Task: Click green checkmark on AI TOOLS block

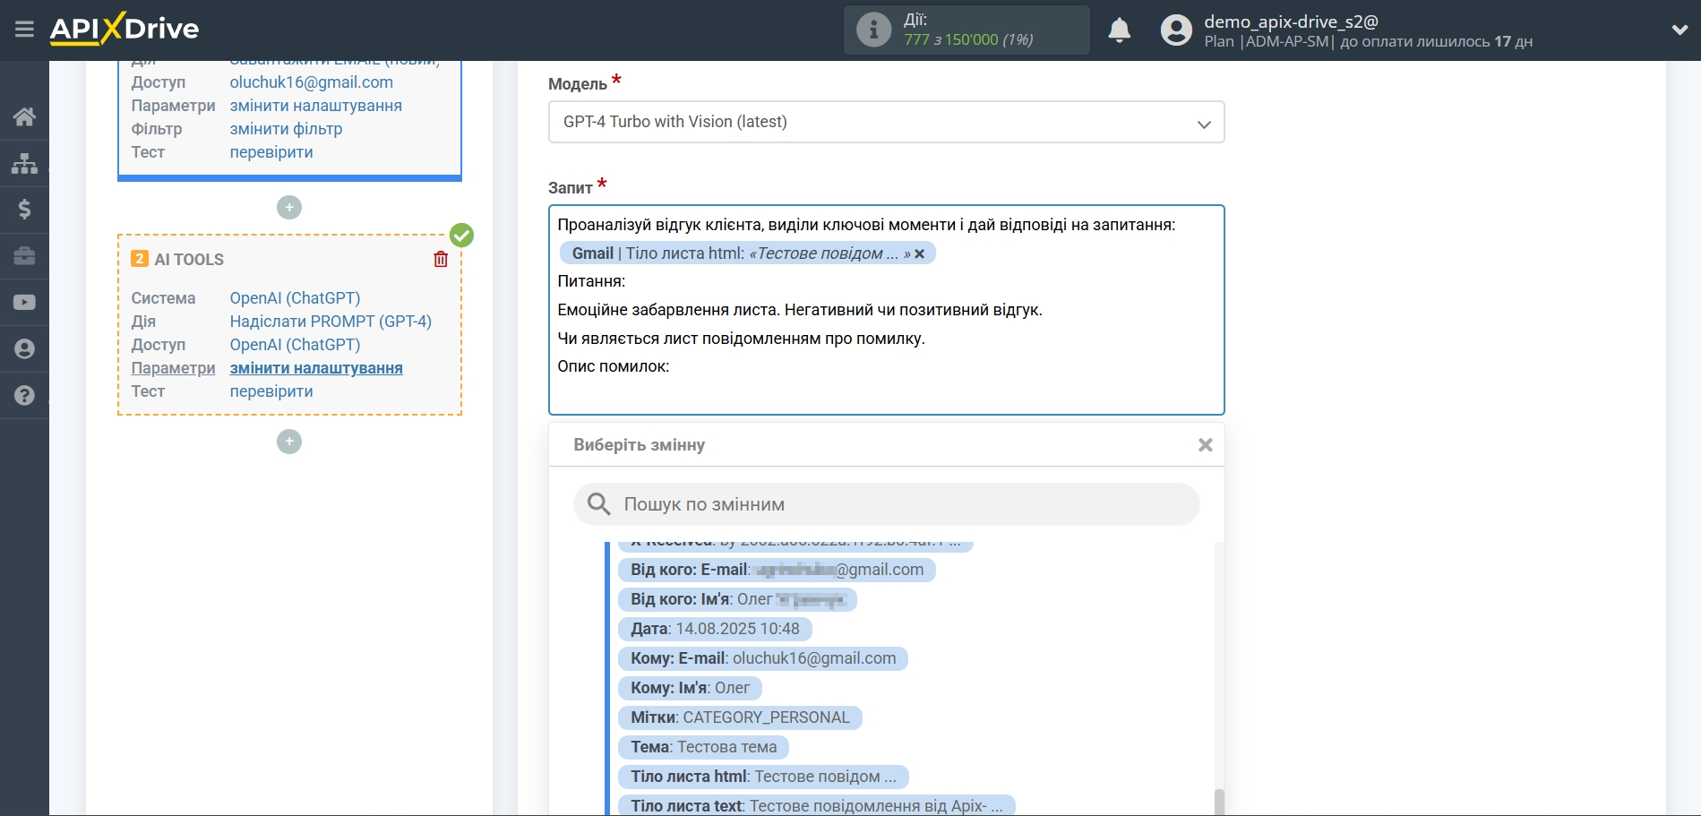Action: coord(461,236)
